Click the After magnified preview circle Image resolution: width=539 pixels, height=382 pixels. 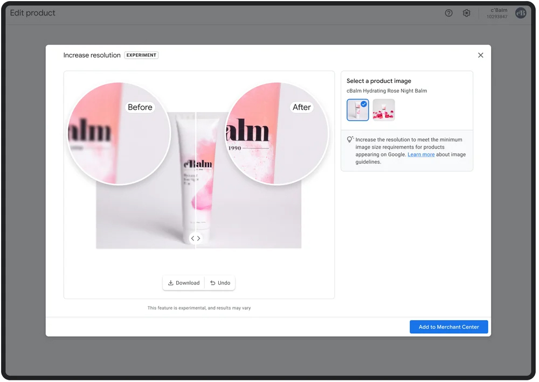pyautogui.click(x=277, y=133)
